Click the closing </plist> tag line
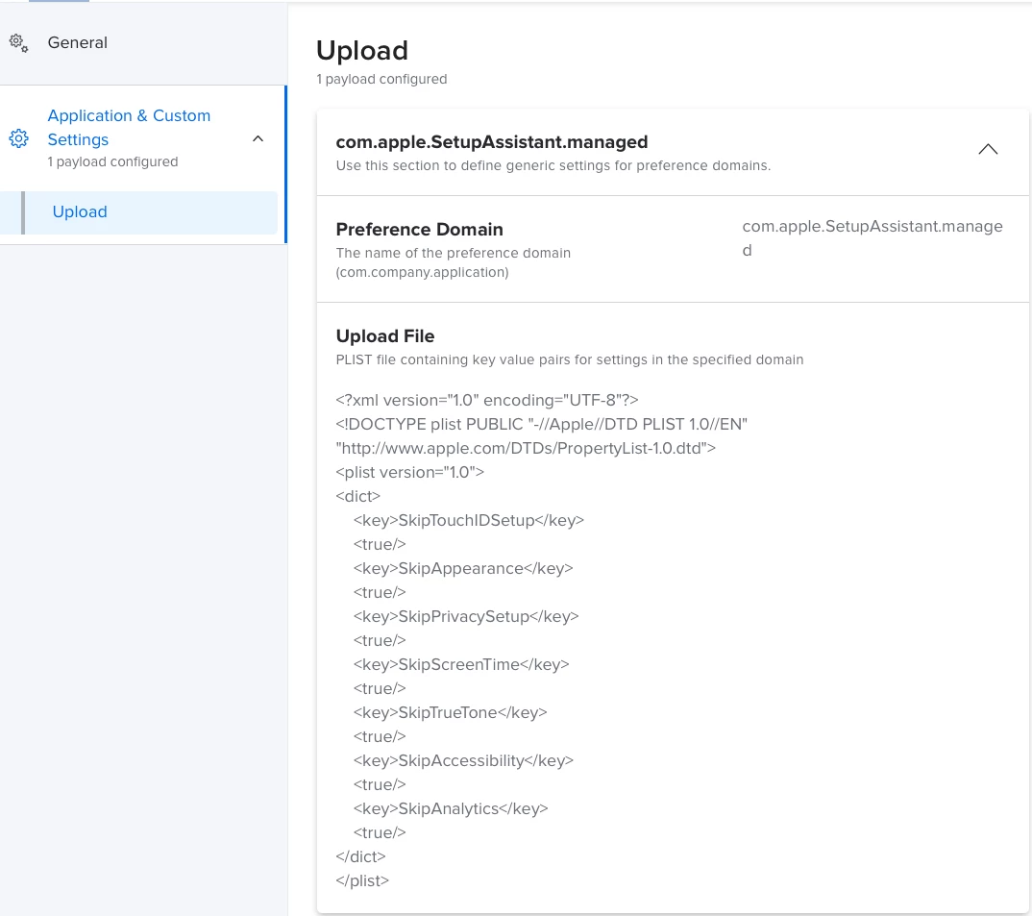1032x916 pixels. [362, 881]
